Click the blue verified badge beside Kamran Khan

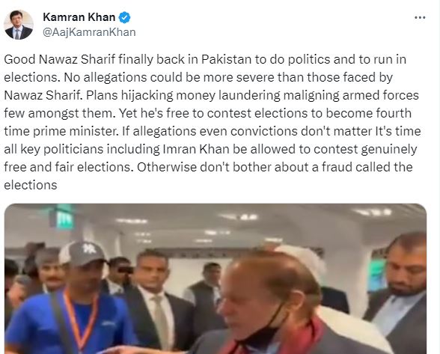pos(124,17)
